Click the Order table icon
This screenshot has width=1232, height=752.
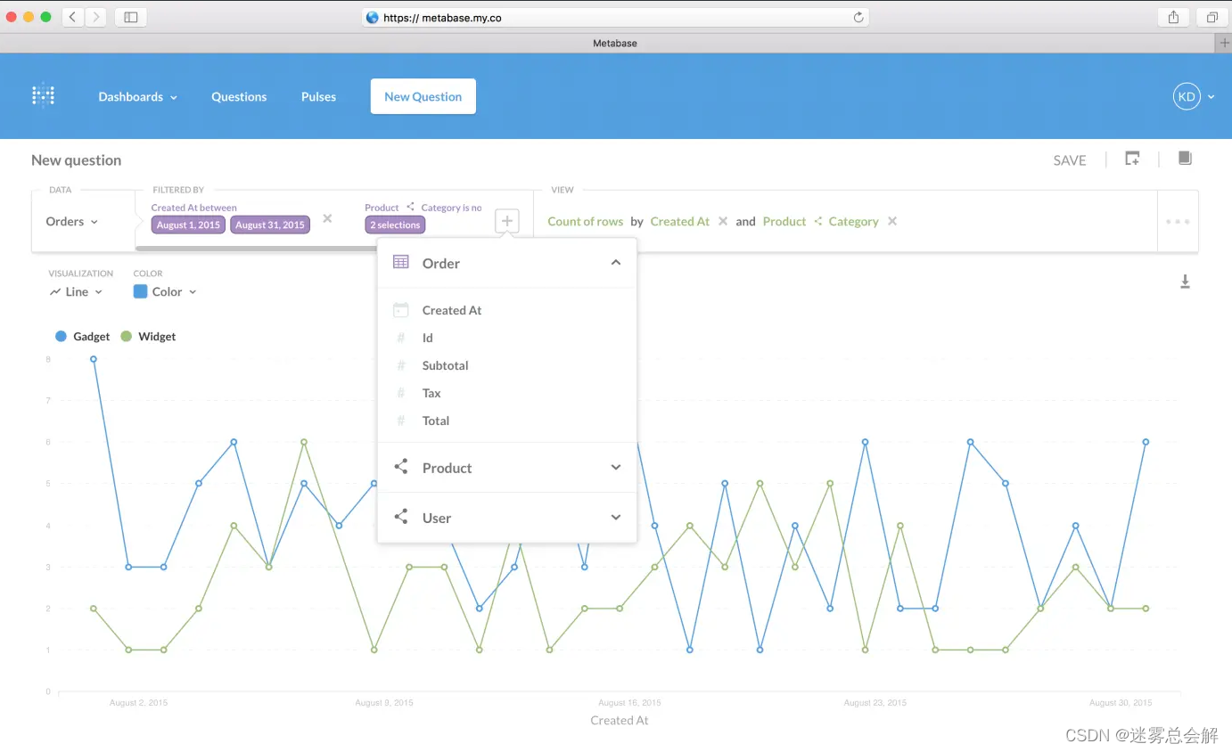(401, 263)
